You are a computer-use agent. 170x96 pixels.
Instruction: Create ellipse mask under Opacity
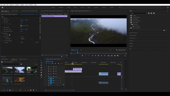click(x=5, y=35)
